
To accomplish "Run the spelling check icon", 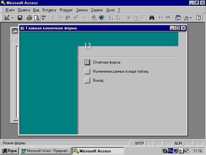I will tap(44, 18).
